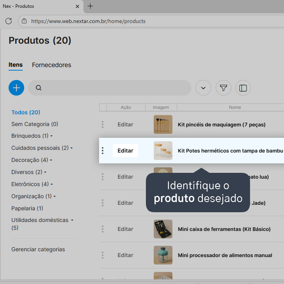Click the Produtos (20) page heading
This screenshot has height=284, width=284.
(40, 40)
